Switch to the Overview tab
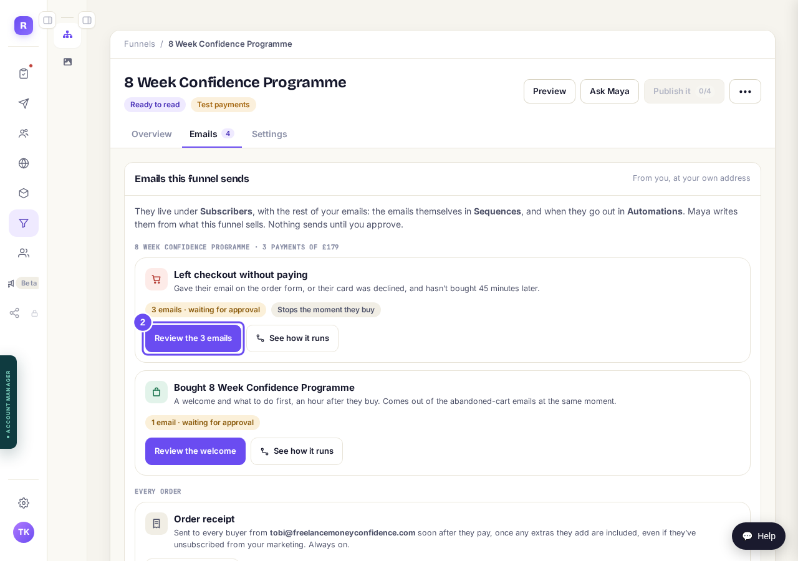The height and width of the screenshot is (561, 798). click(151, 134)
